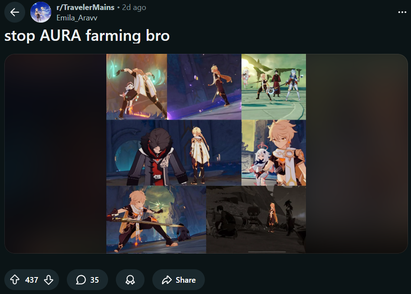This screenshot has height=294, width=411.
Task: Upvote the post
Action: pyautogui.click(x=15, y=280)
